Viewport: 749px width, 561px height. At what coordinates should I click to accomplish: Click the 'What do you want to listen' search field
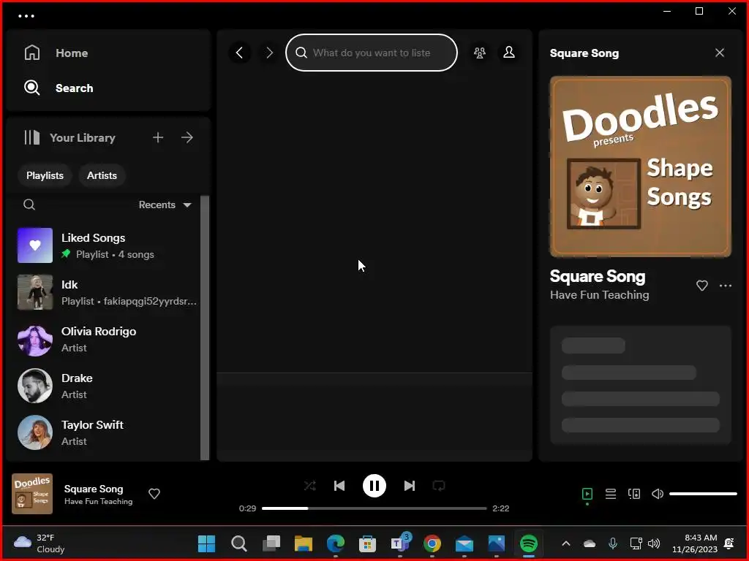(x=371, y=53)
